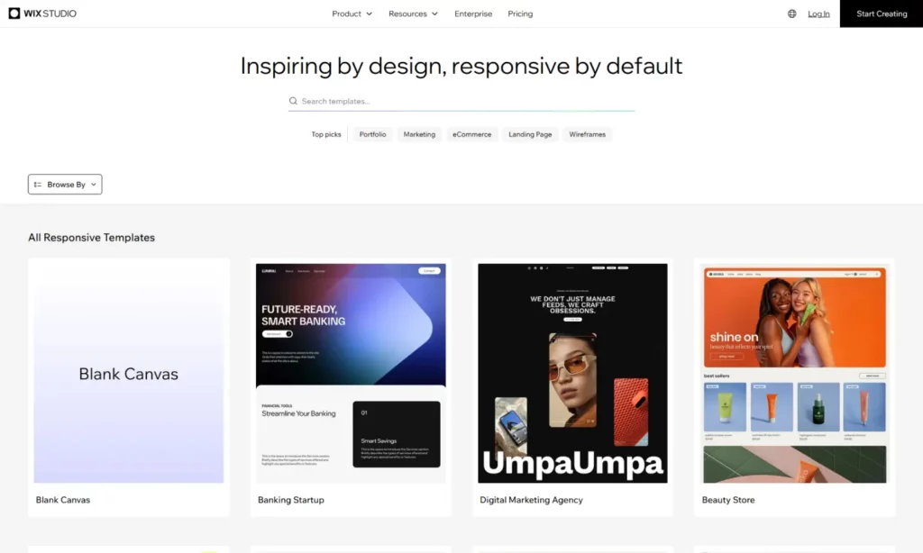Image resolution: width=923 pixels, height=553 pixels.
Task: Click the Wix Studio logo
Action: click(42, 13)
